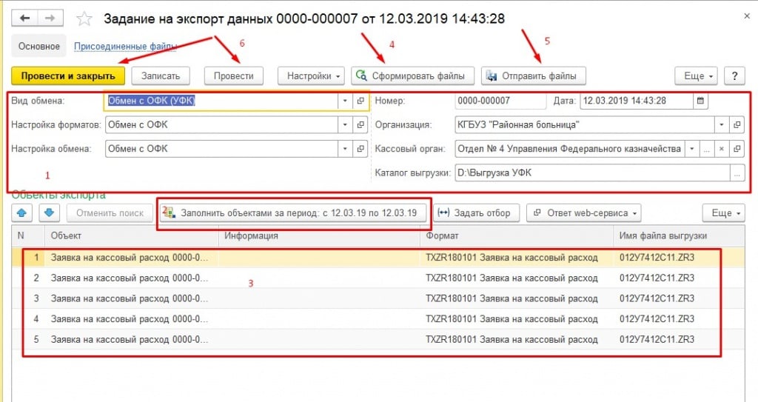758x402 pixels.
Task: Switch to the 'Основное' tab
Action: point(39,46)
